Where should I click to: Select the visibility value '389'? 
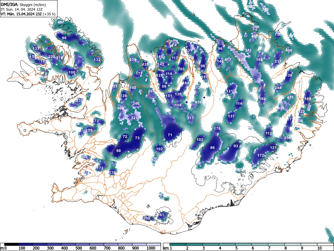click(x=256, y=27)
